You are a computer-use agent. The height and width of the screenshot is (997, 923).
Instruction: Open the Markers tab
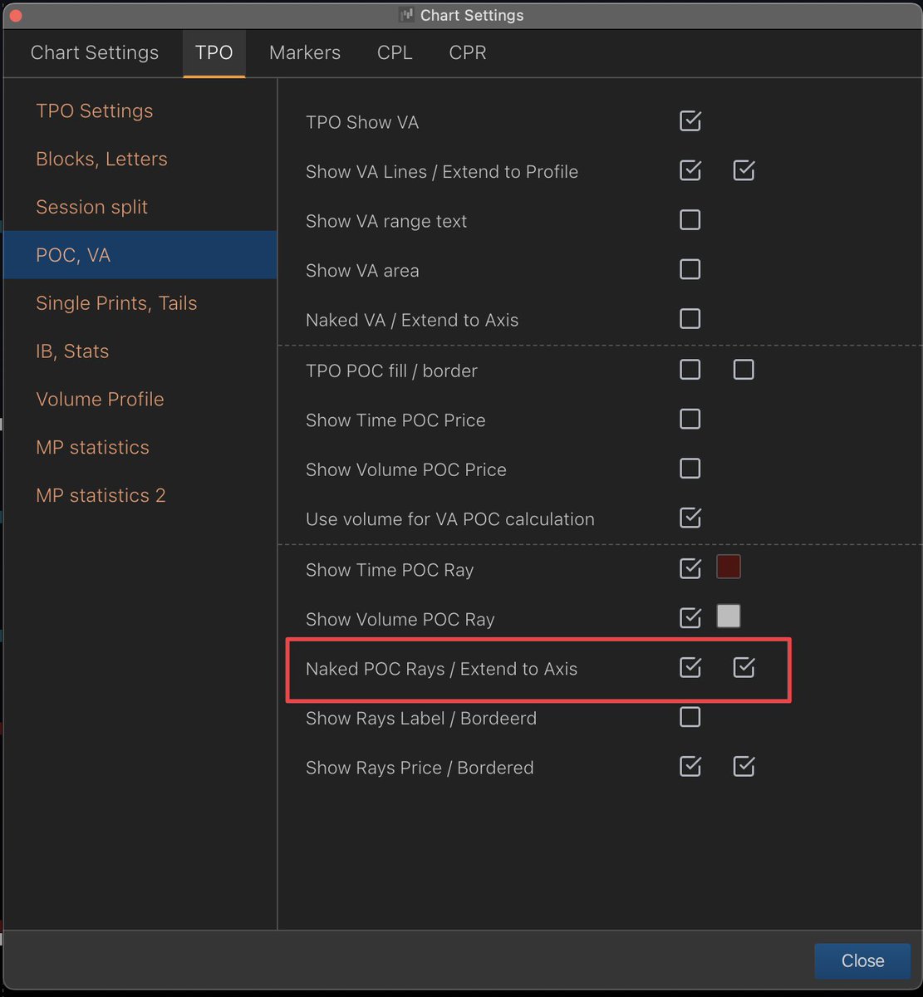coord(305,52)
